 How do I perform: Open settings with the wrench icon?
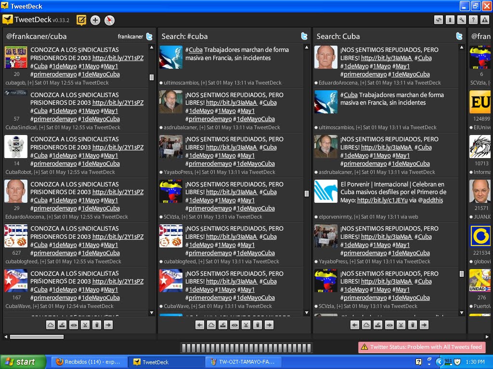pos(462,20)
